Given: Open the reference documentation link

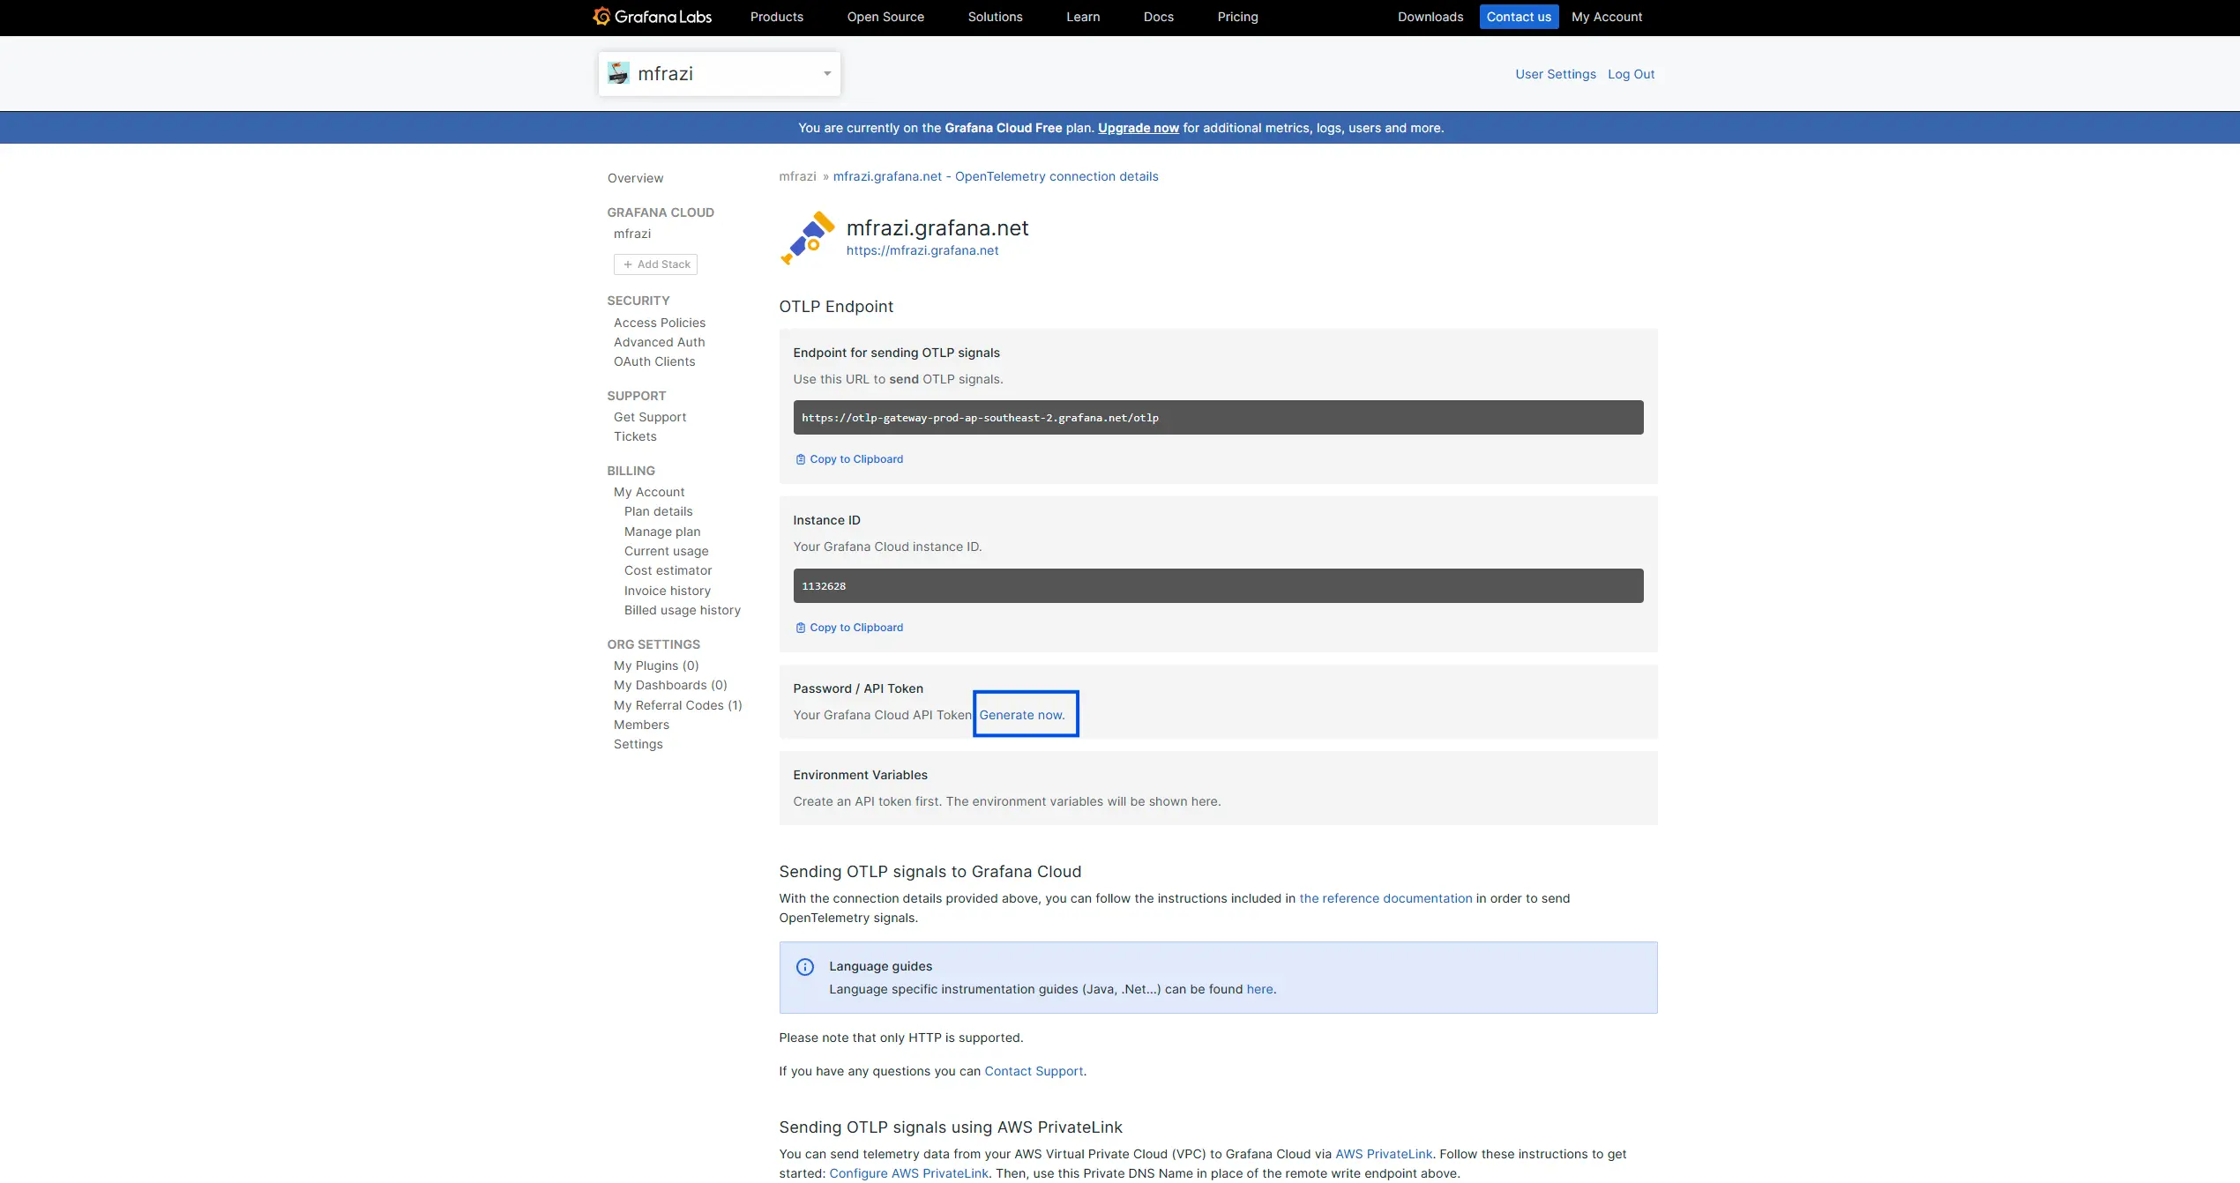Looking at the screenshot, I should (1385, 898).
